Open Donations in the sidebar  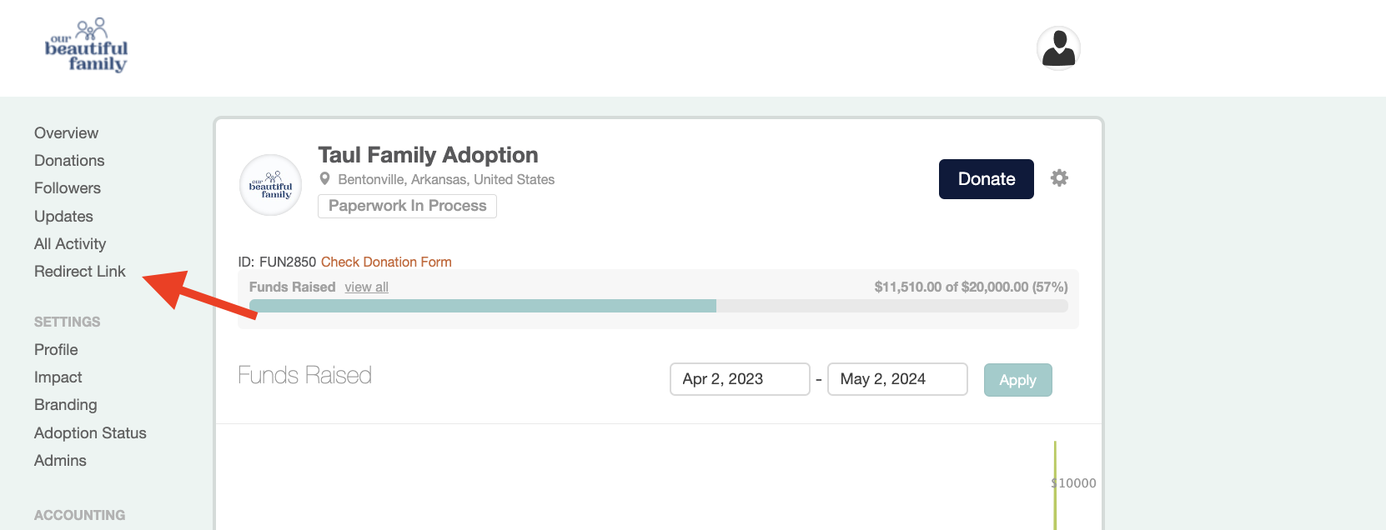[69, 161]
